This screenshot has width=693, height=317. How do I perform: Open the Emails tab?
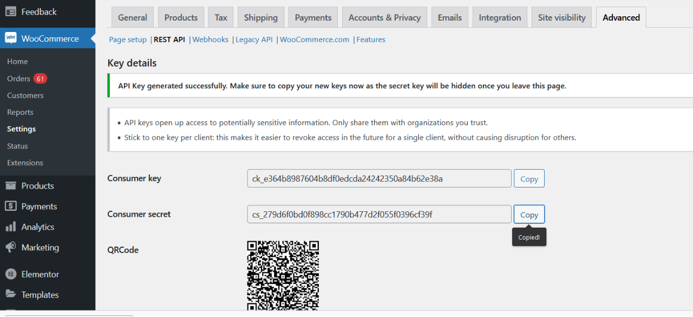click(450, 17)
